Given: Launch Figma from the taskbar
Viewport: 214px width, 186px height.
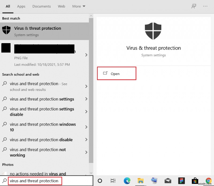Looking at the screenshot, I should click(x=181, y=181).
